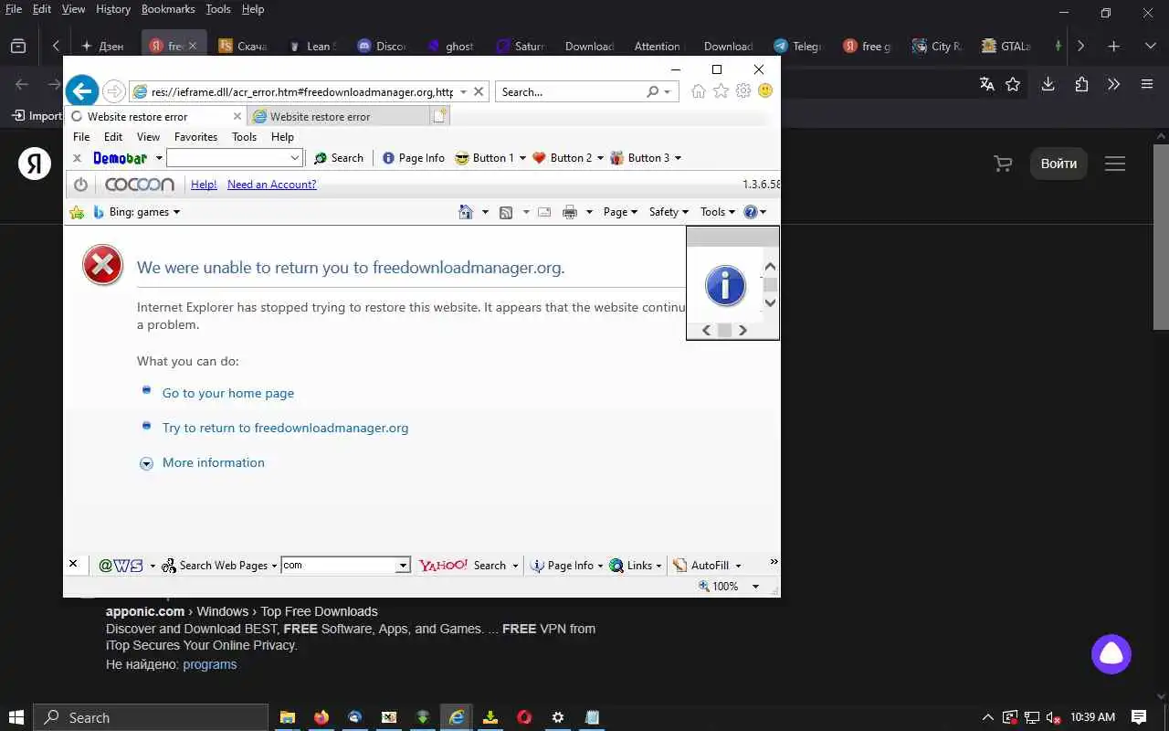Click the Firefox translate page icon
Viewport: 1169px width, 731px height.
pos(986,84)
